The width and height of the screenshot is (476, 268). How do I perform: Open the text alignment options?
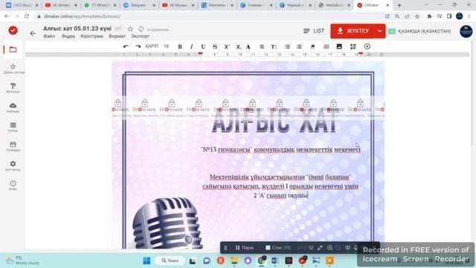(x=262, y=47)
